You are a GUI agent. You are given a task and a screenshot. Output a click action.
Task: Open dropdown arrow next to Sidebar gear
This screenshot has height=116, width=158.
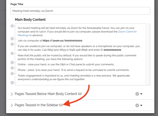tap(141, 105)
